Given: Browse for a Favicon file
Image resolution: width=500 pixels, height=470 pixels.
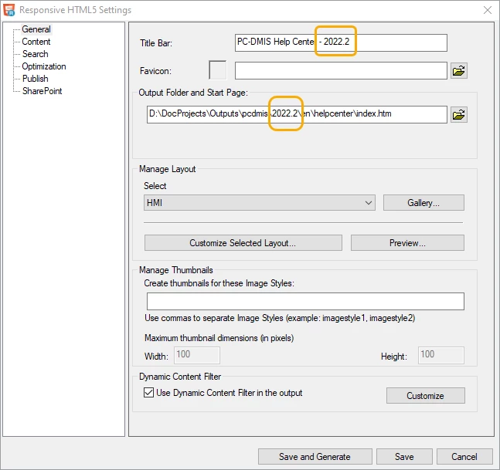Looking at the screenshot, I should pos(459,71).
